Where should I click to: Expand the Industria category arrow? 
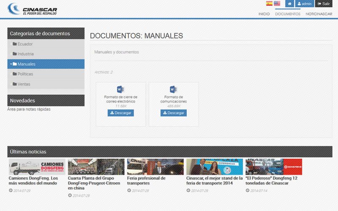pos(11,54)
